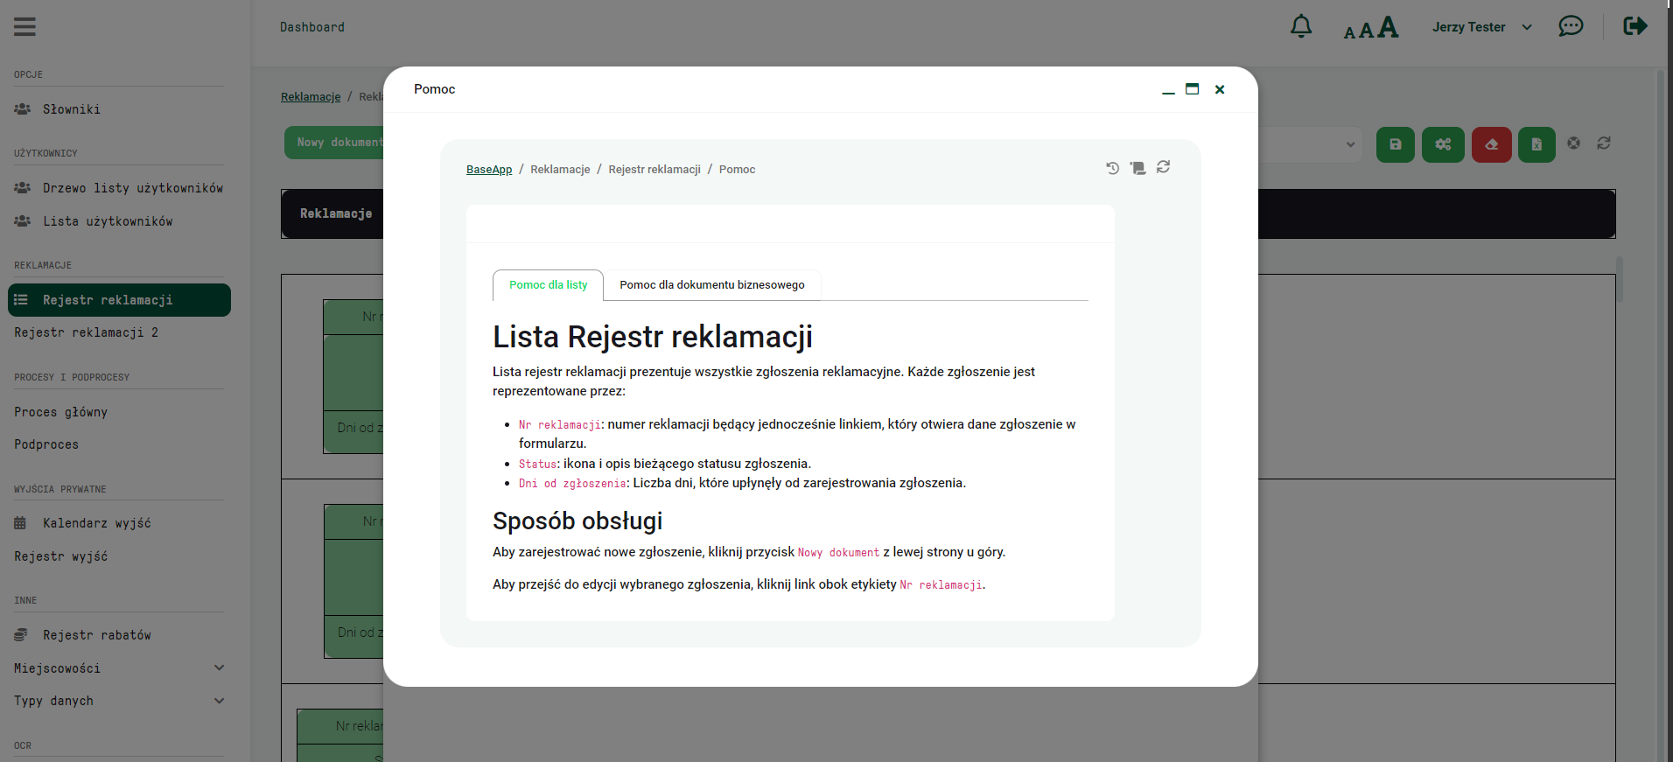Open Kalendarz wyjść in the sidebar
Screen dimensions: 1673x762
96,523
